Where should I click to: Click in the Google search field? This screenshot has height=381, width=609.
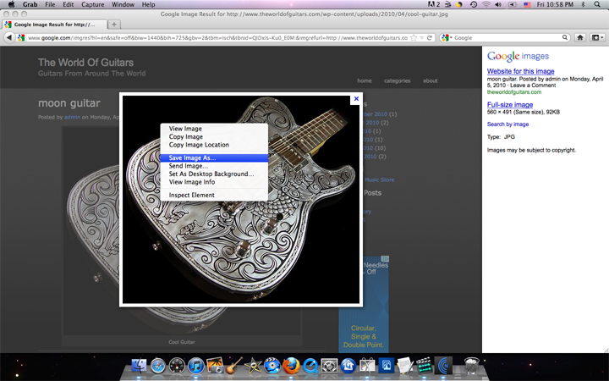pos(507,38)
